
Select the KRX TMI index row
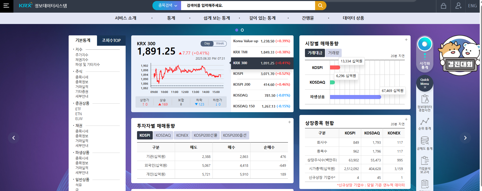click(262, 52)
